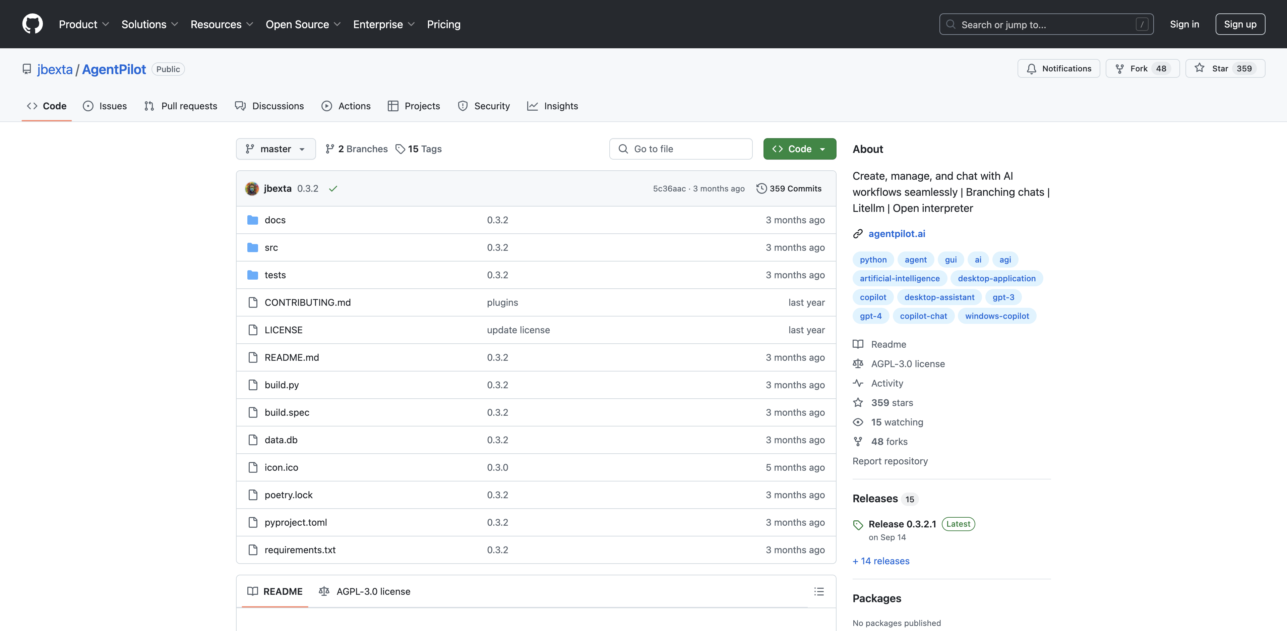Open Release 0.3.2.1
This screenshot has height=631, width=1287.
click(x=902, y=524)
